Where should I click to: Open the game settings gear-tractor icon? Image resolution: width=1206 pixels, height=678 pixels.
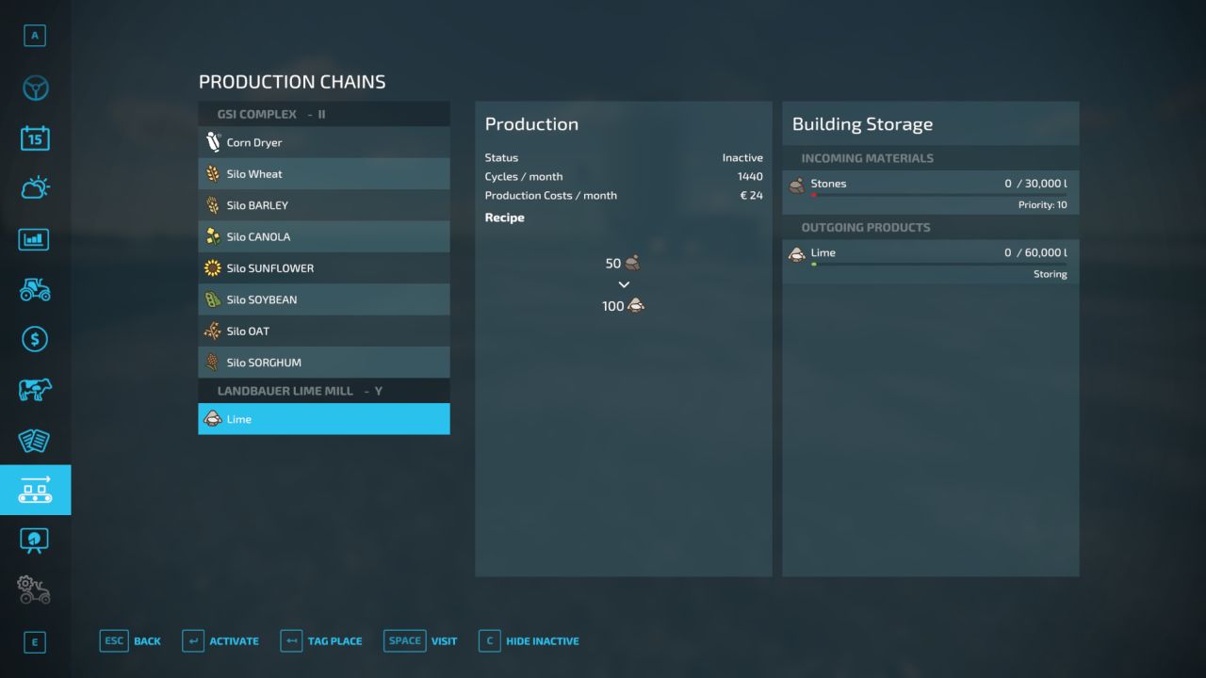coord(35,590)
